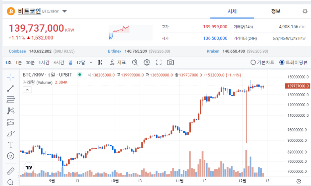The width and height of the screenshot is (311, 186).
Task: Set chart interval to 1분
Action: [19, 63]
